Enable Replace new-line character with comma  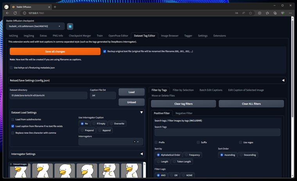pos(13,133)
